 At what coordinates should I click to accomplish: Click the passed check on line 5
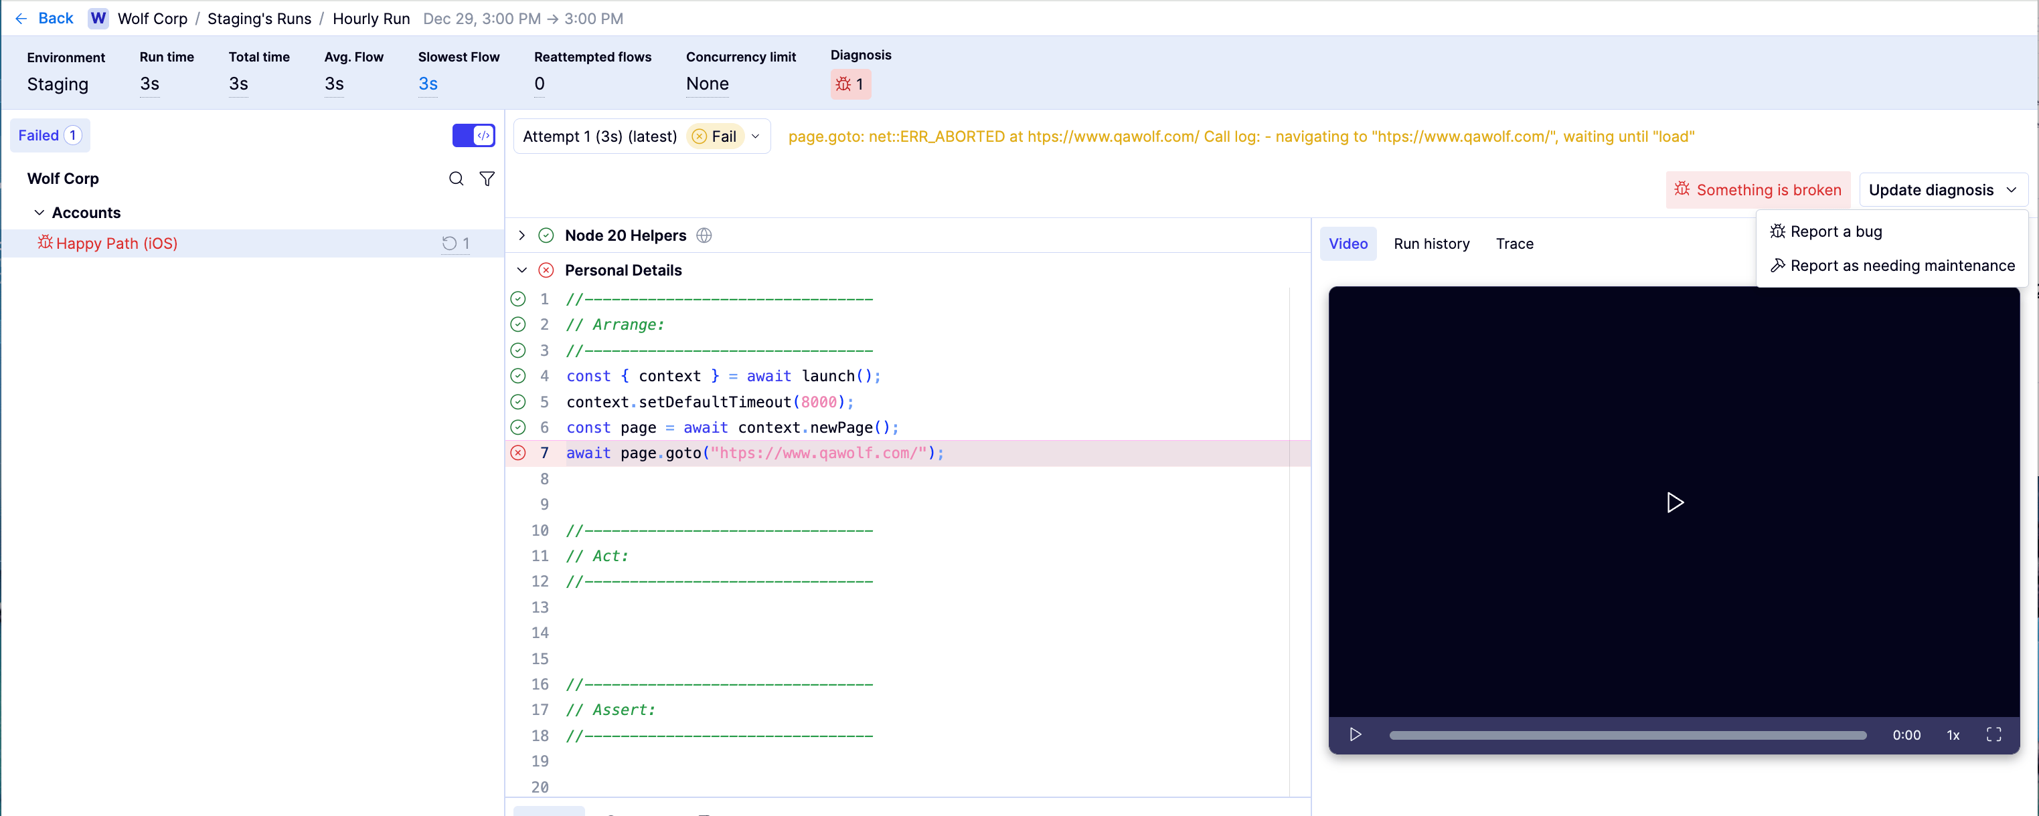click(517, 402)
